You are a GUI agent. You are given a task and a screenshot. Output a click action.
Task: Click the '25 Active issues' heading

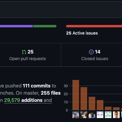click(82, 33)
